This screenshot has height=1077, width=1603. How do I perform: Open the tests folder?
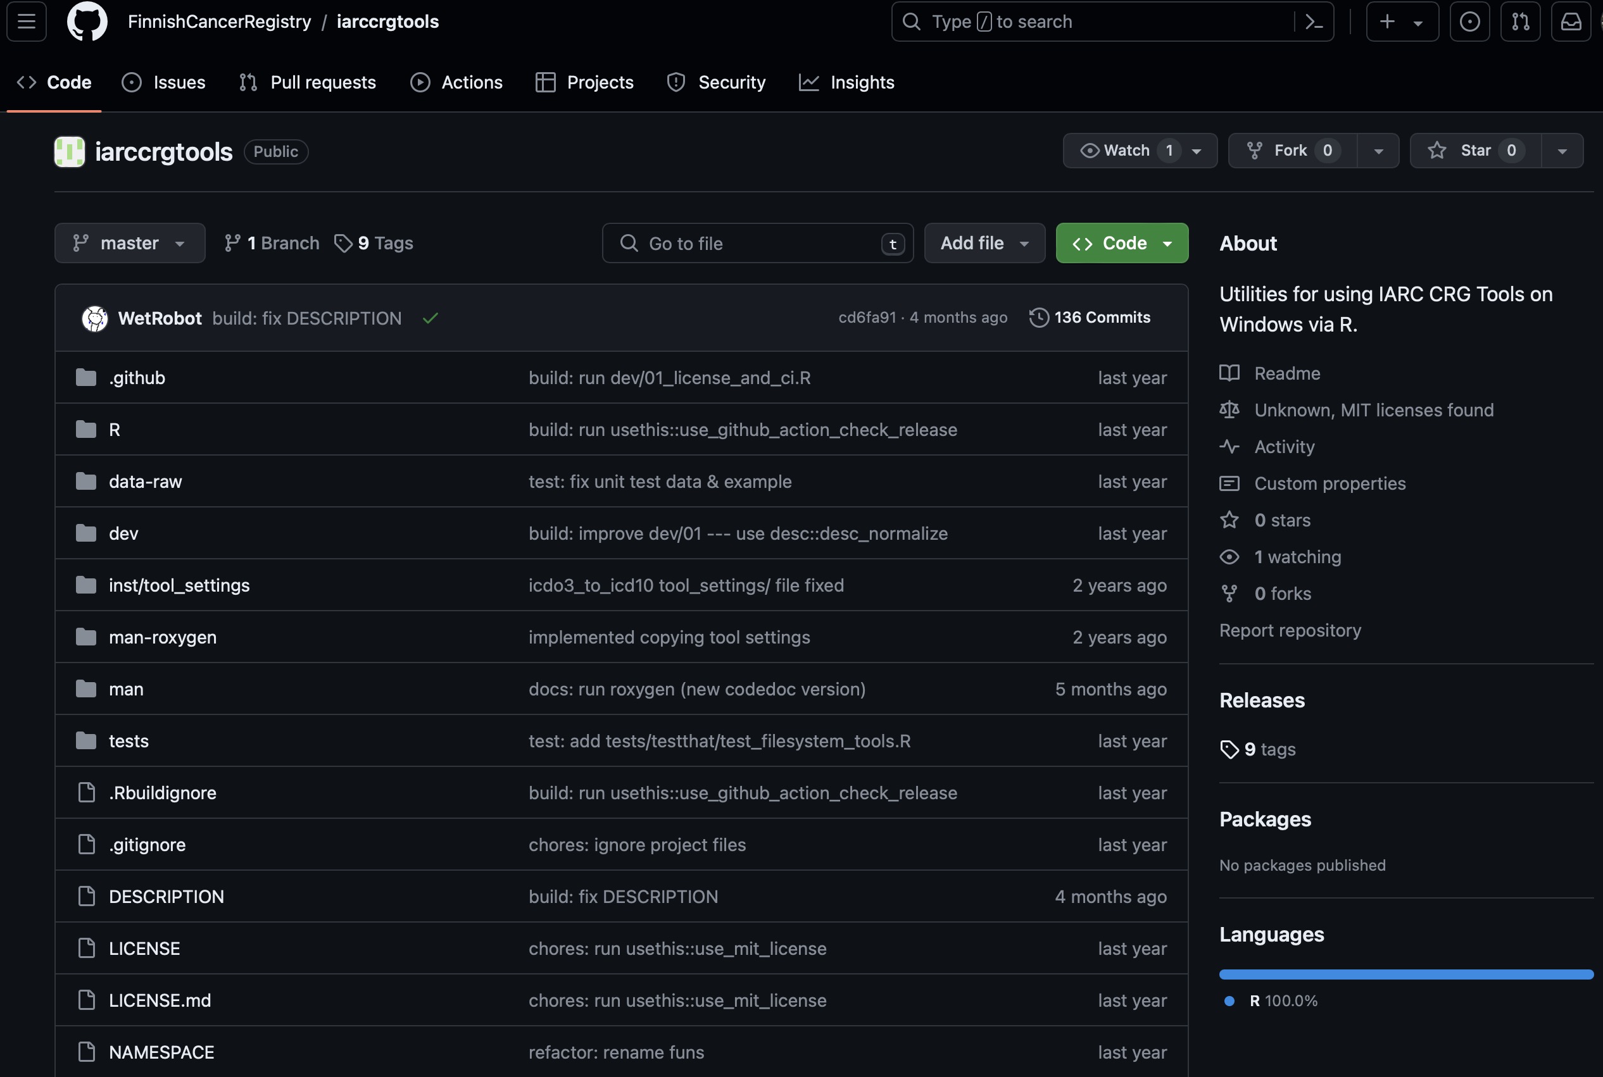(129, 741)
